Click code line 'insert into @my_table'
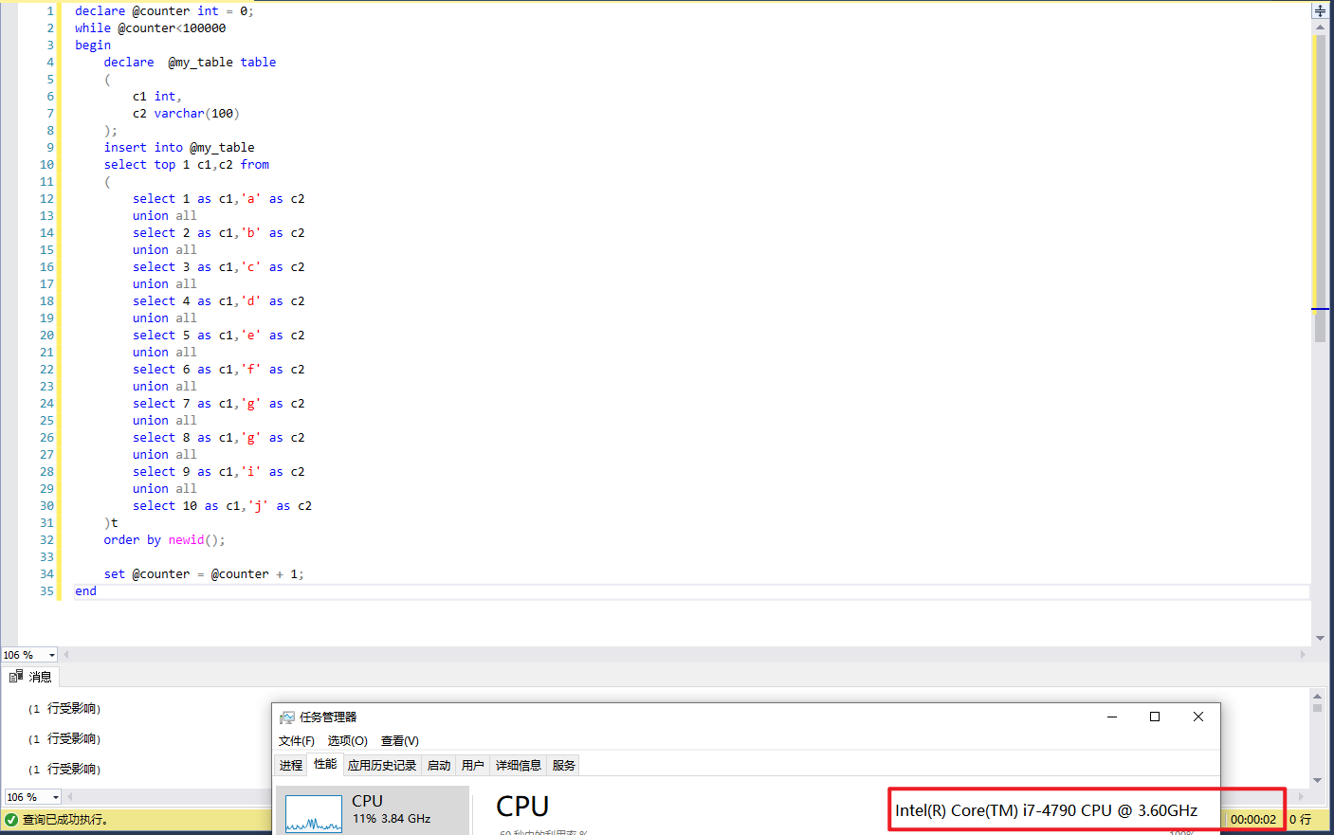1334x835 pixels. 179,148
